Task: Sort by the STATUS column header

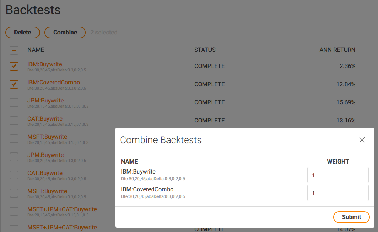Action: [x=205, y=50]
